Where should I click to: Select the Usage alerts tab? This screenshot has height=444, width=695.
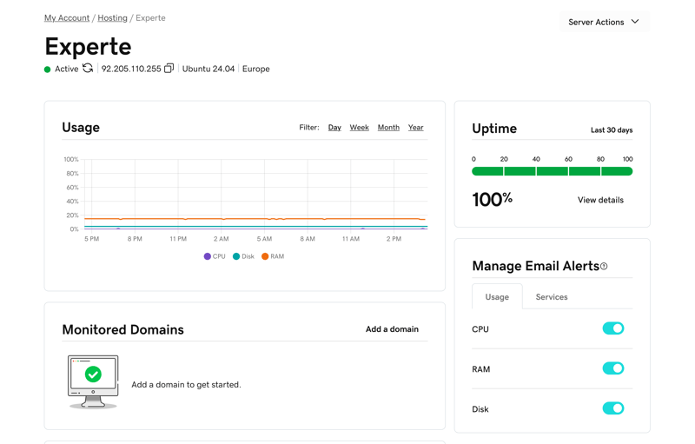tap(497, 297)
